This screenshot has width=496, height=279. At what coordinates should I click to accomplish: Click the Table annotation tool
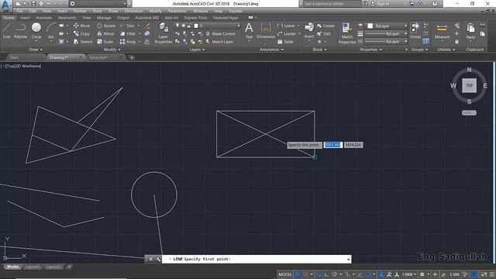pyautogui.click(x=285, y=41)
